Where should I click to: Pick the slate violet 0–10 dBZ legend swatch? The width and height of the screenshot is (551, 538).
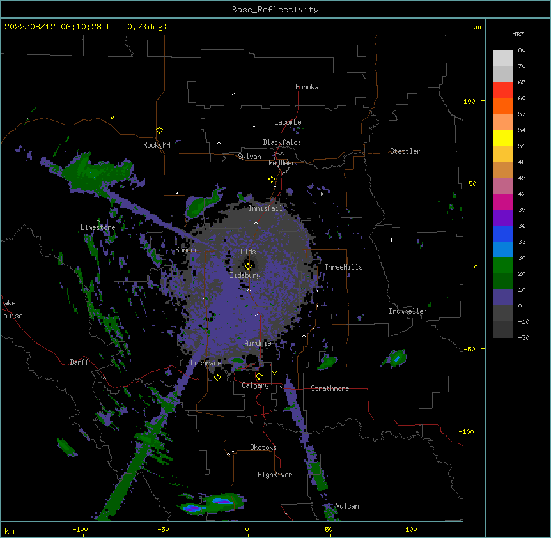click(502, 298)
